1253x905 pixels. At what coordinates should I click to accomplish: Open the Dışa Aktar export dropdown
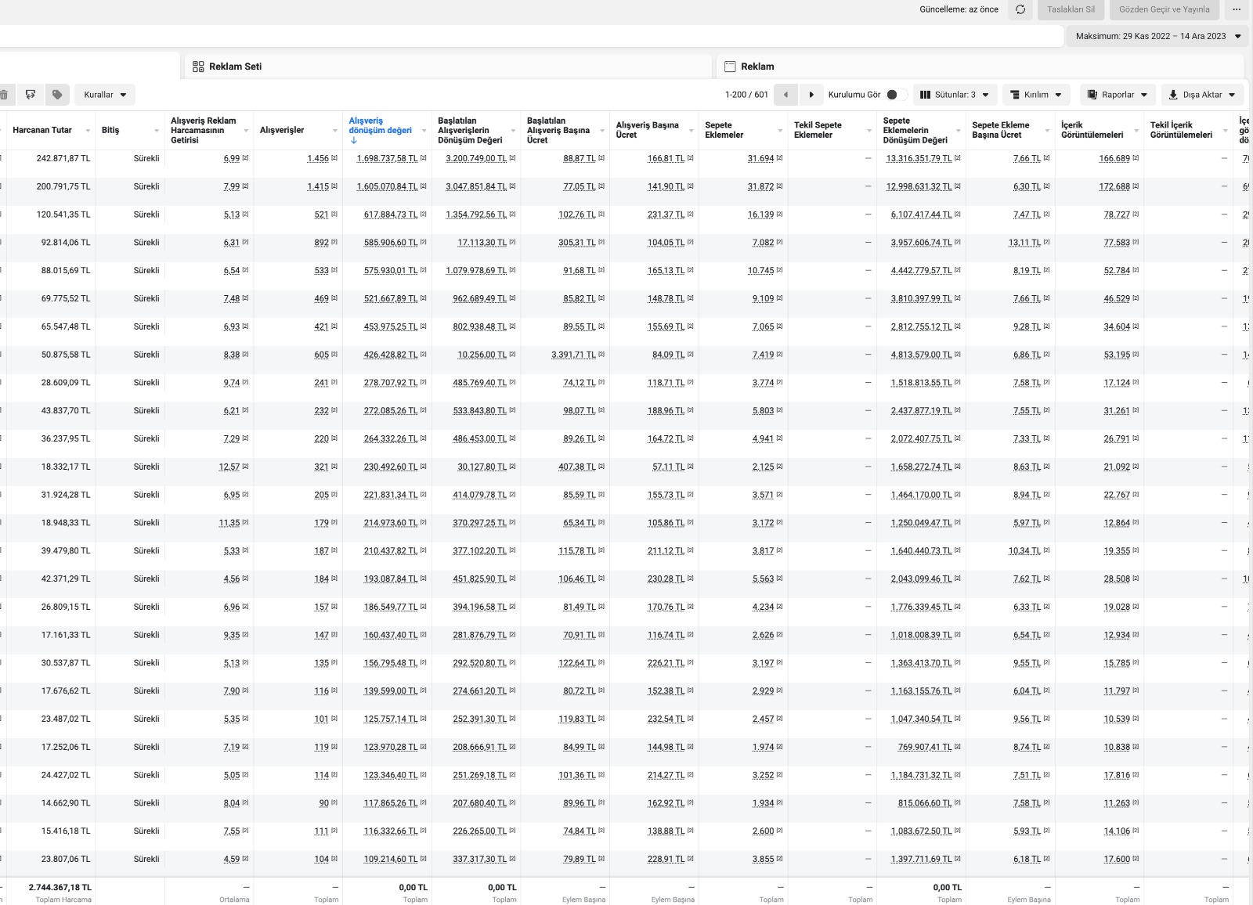(1202, 95)
